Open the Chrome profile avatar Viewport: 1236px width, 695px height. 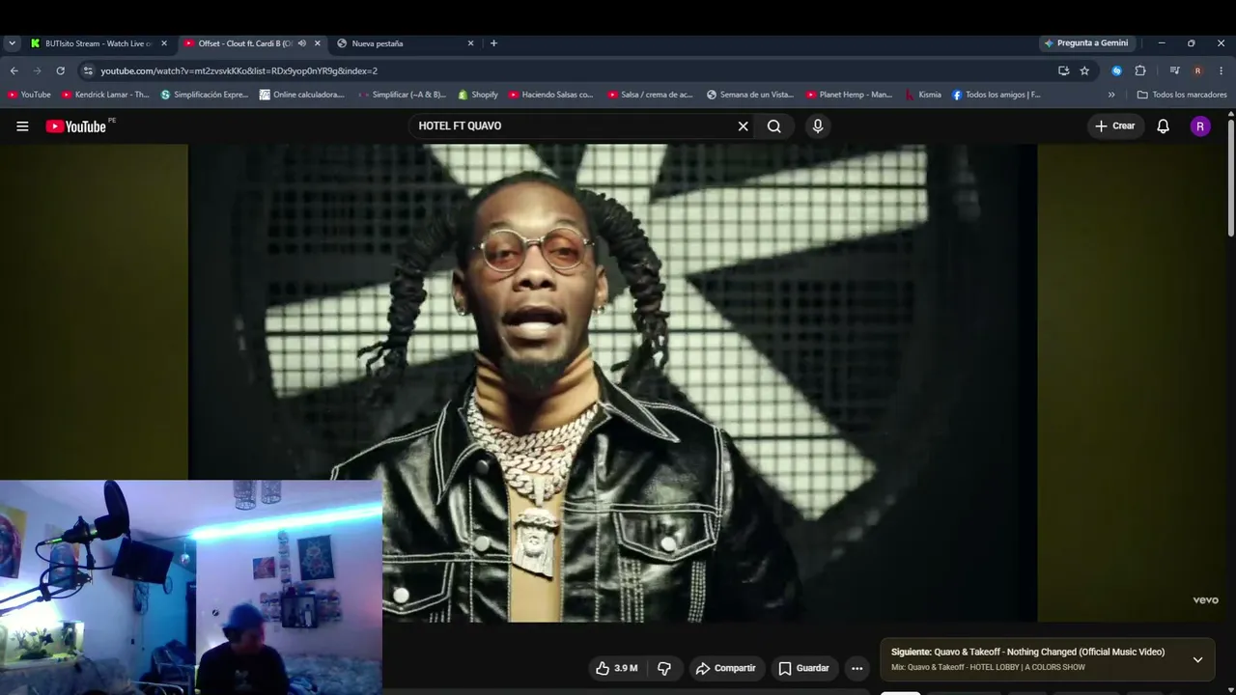click(x=1197, y=70)
